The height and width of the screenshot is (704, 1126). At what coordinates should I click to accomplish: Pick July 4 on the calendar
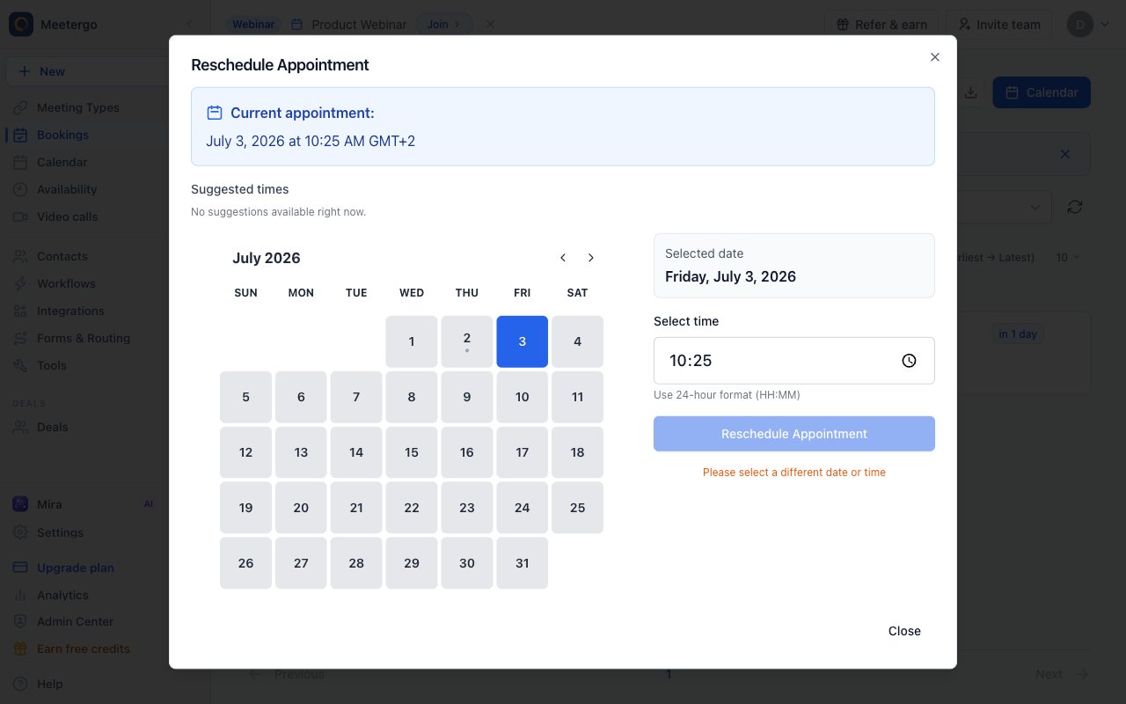tap(578, 341)
